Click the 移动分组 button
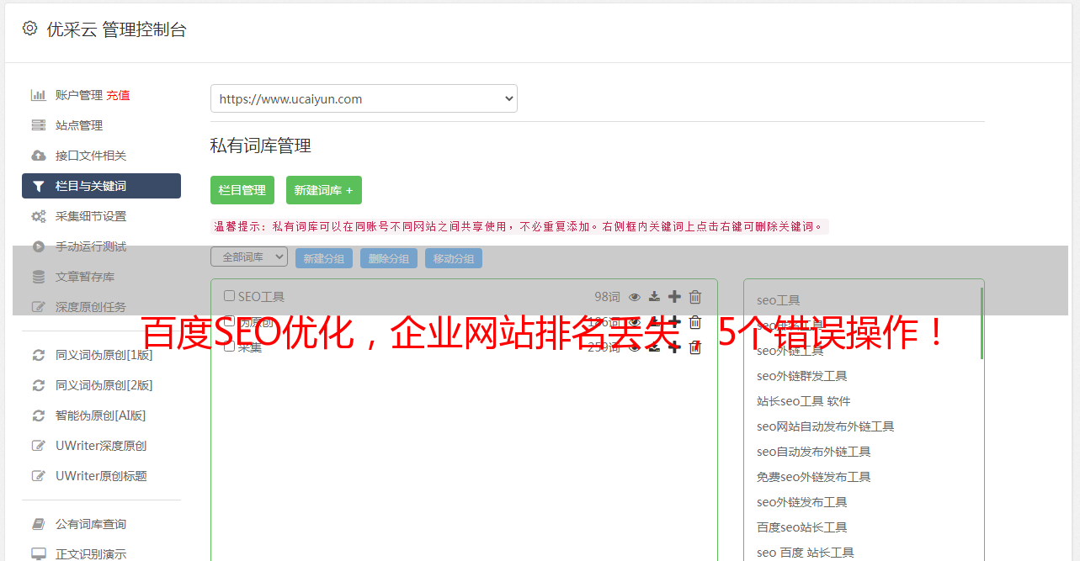This screenshot has width=1080, height=561. pyautogui.click(x=454, y=258)
